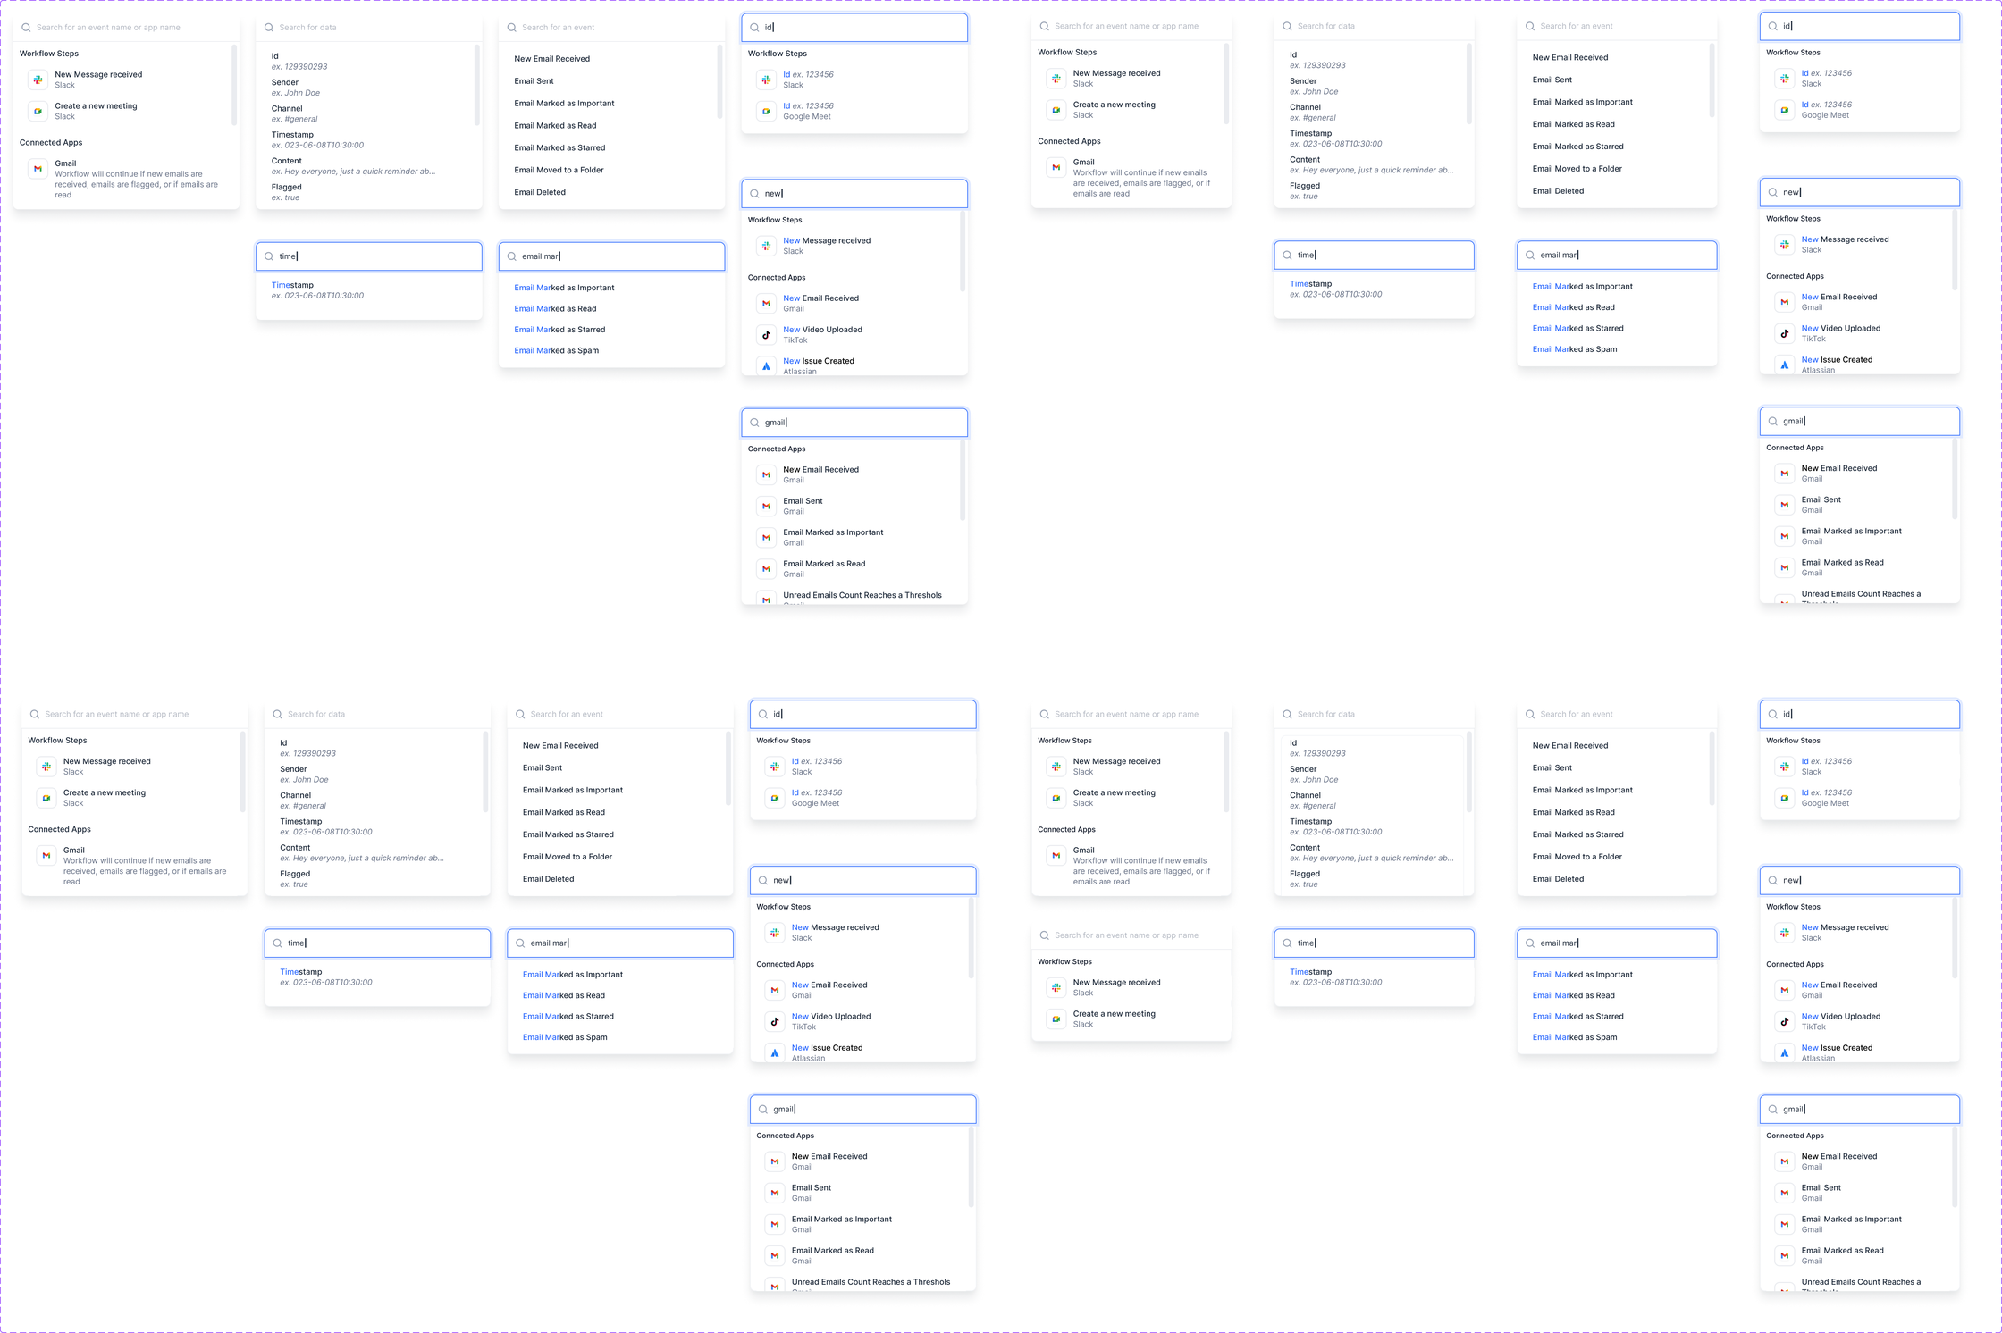Bottom-right group: Atlassian icon in 'new' results
Viewport: 2002px width, 1333px height.
point(1784,1053)
